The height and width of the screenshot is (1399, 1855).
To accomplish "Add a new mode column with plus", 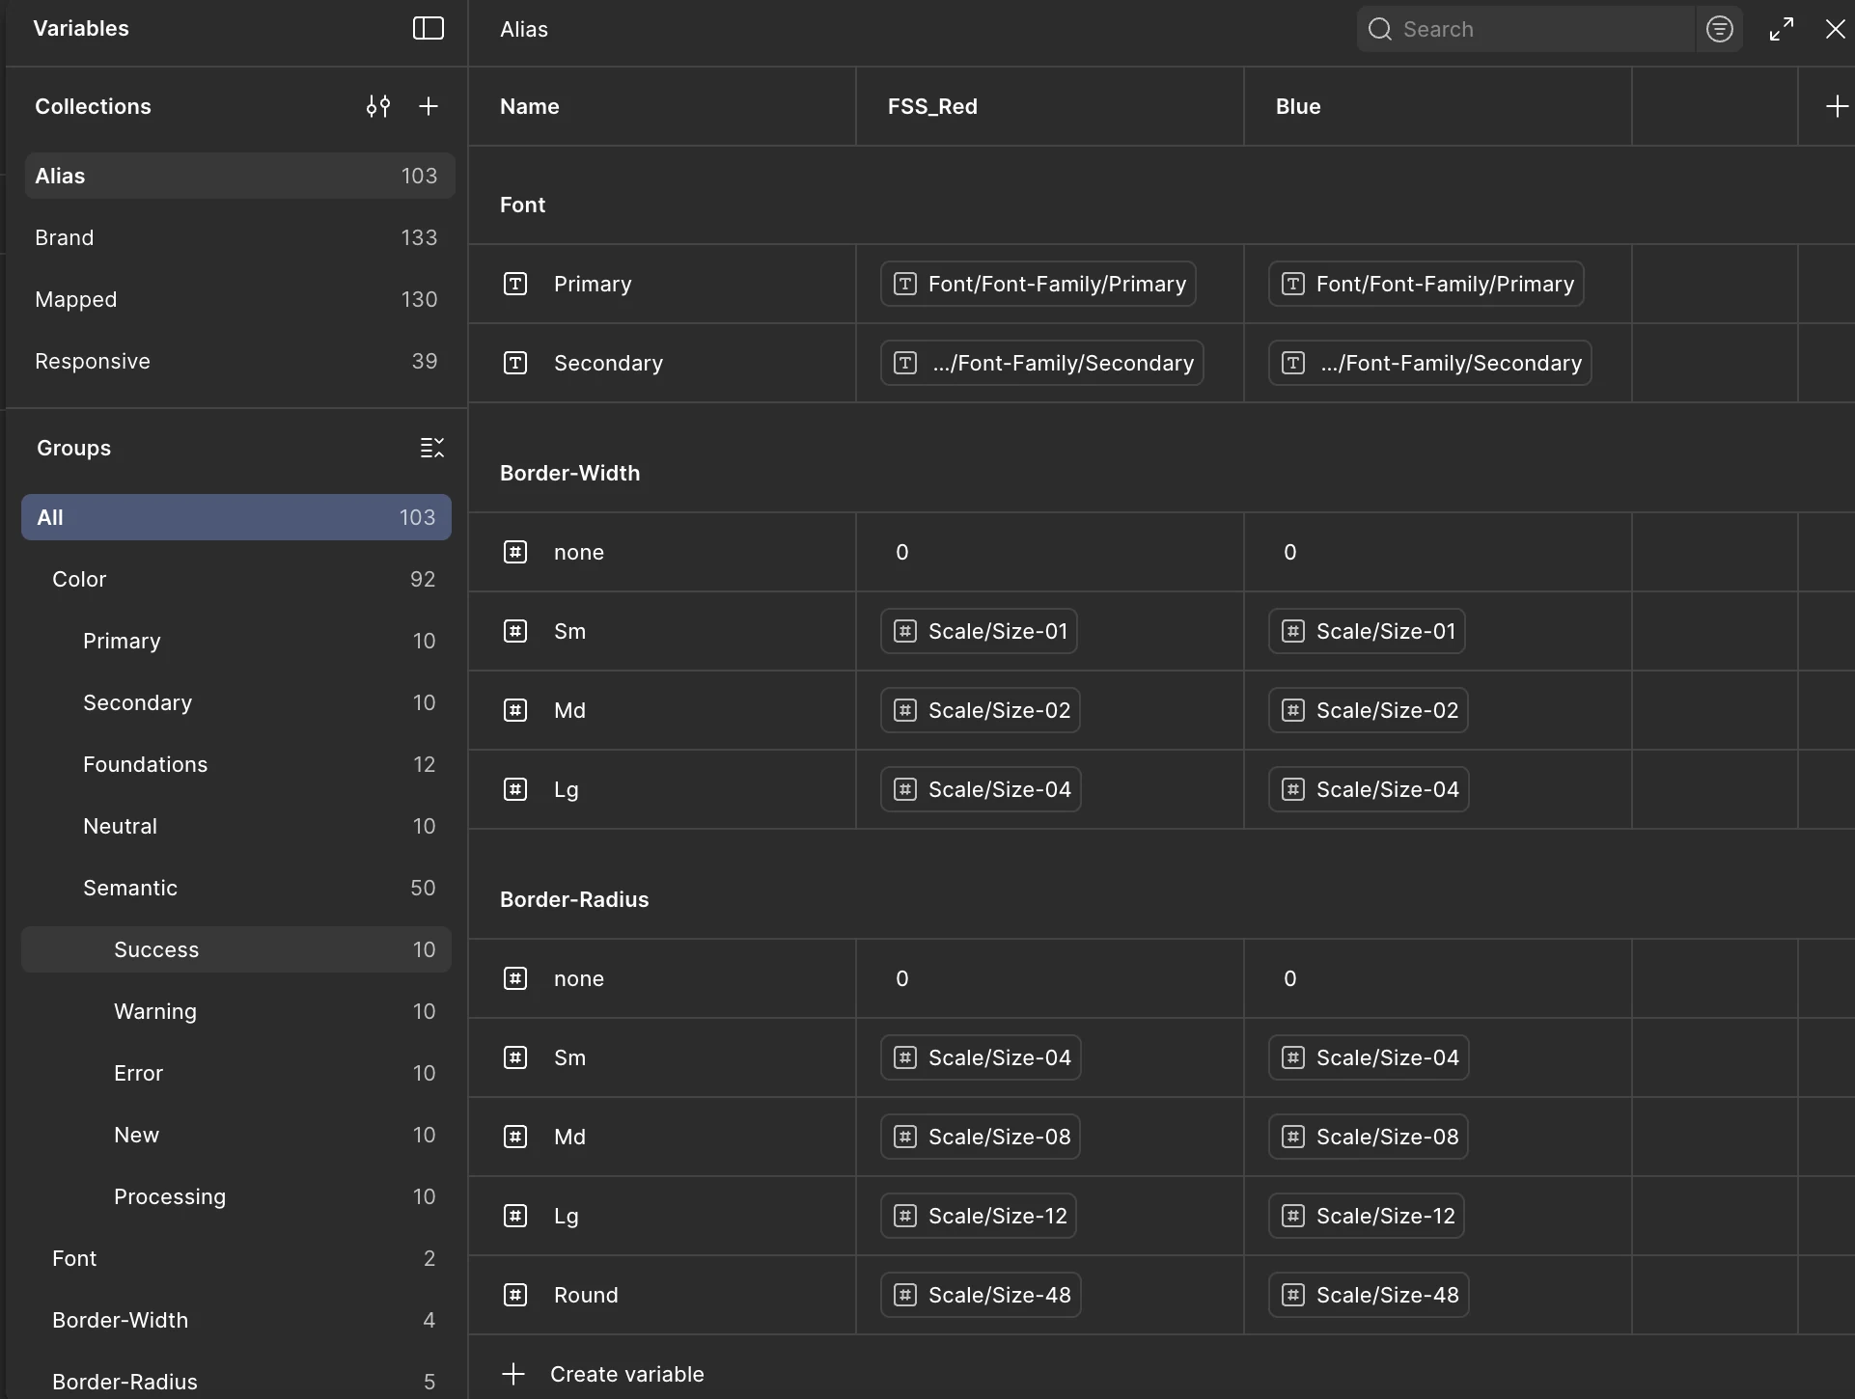I will pyautogui.click(x=1837, y=106).
